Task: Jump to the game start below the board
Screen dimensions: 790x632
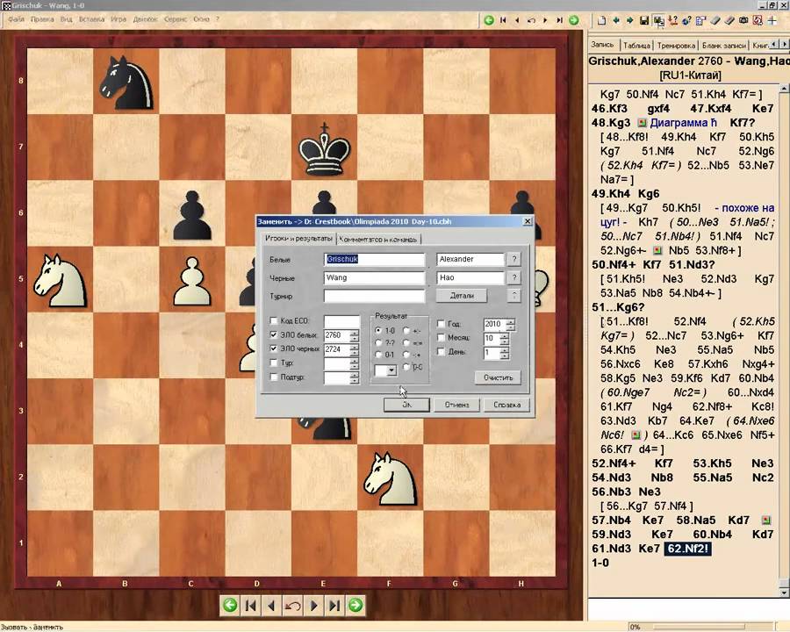Action: pyautogui.click(x=251, y=605)
